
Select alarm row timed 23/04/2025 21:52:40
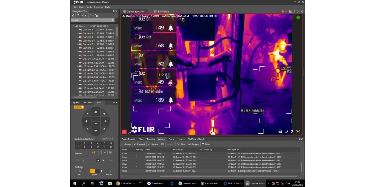click(x=210, y=171)
